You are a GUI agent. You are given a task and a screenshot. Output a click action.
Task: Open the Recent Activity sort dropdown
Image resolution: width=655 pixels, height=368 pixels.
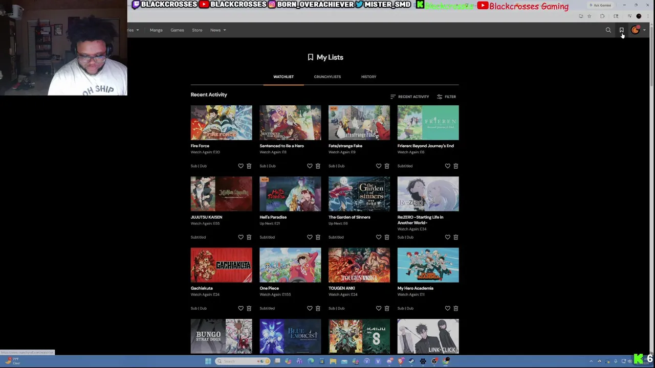pyautogui.click(x=409, y=97)
